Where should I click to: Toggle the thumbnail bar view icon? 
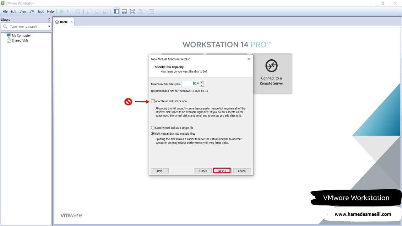(124, 11)
